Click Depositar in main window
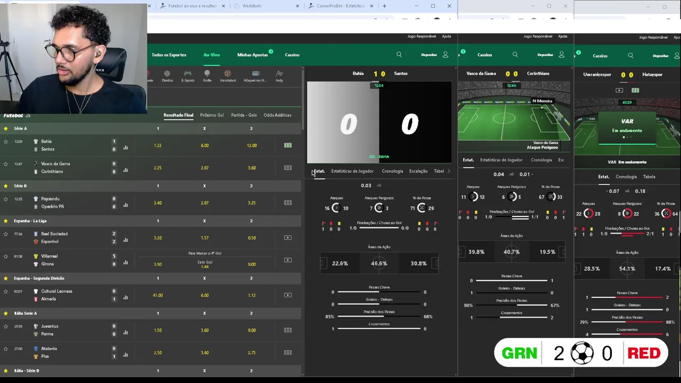This screenshot has height=383, width=681. (429, 55)
